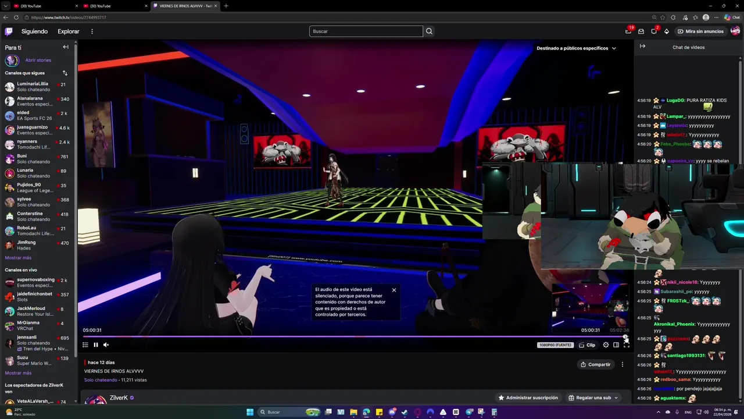Seek on the video progress bar

click(355, 336)
